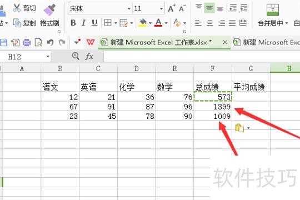The width and height of the screenshot is (300, 200).
Task: Expand the 合并居中 dropdown arrow
Action: (287, 23)
